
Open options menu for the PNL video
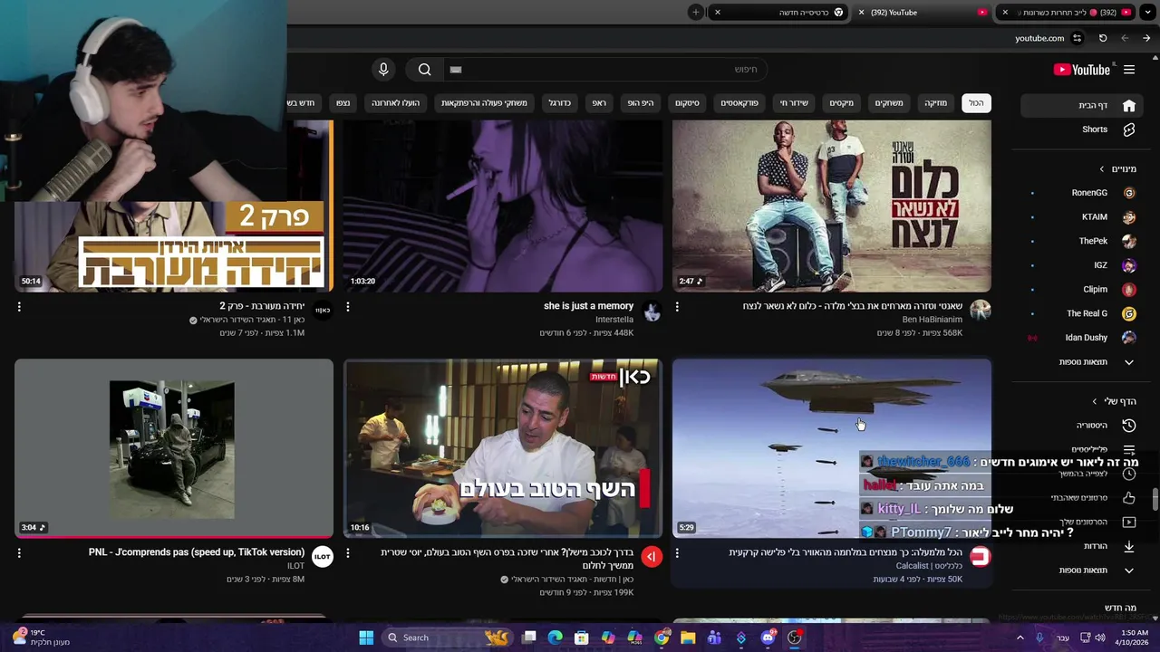19,552
